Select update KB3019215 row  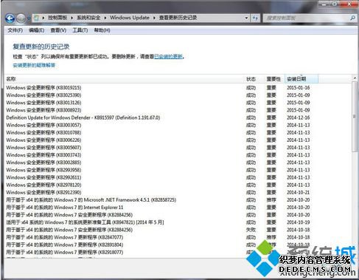tap(178, 88)
